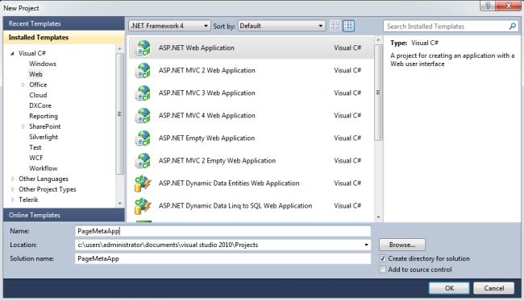Click the template list vertical scrollbar thumb
This screenshot has width=524, height=301.
pyautogui.click(x=378, y=93)
